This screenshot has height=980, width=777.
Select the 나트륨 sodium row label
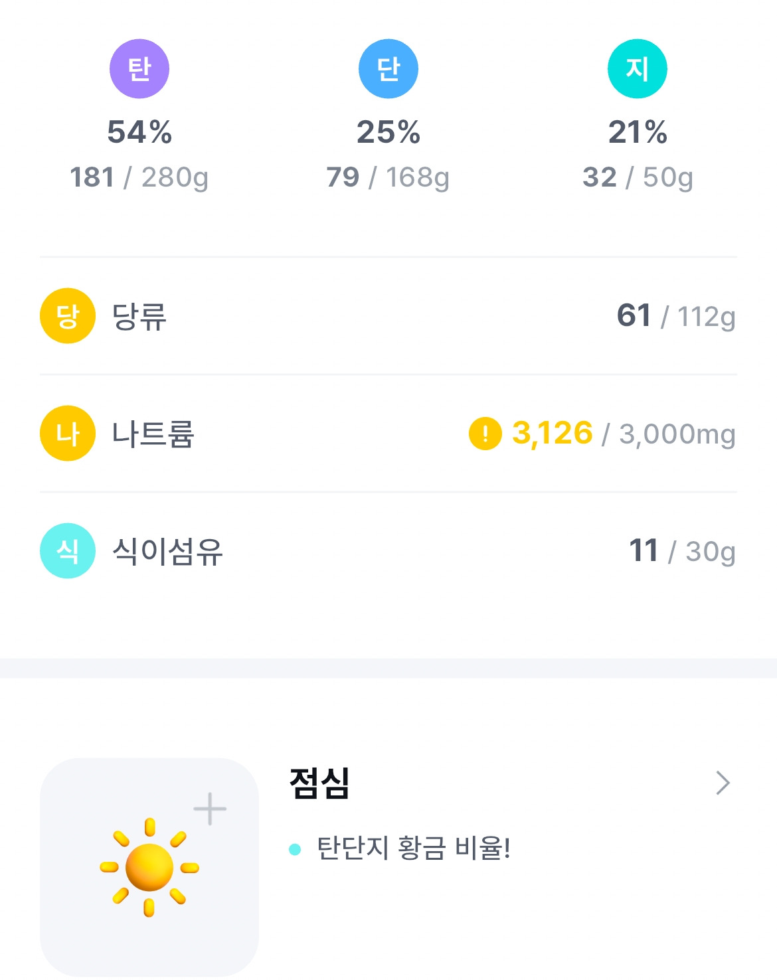tap(153, 434)
